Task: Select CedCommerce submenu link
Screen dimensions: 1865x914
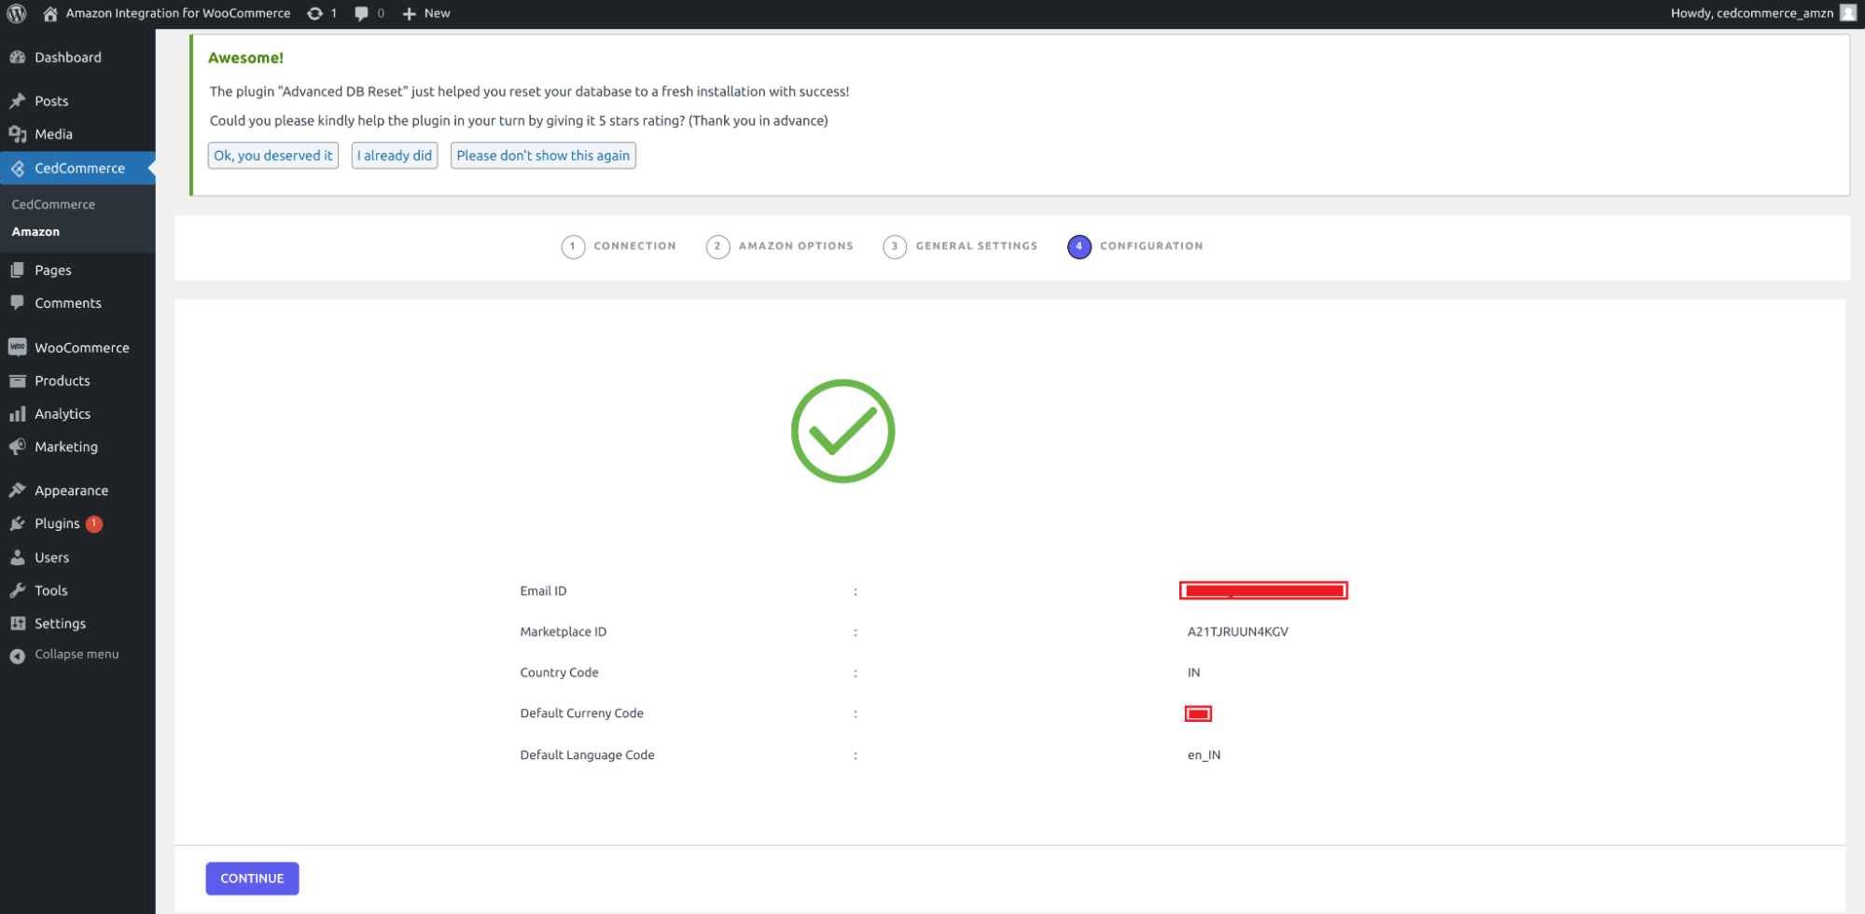Action: (53, 204)
